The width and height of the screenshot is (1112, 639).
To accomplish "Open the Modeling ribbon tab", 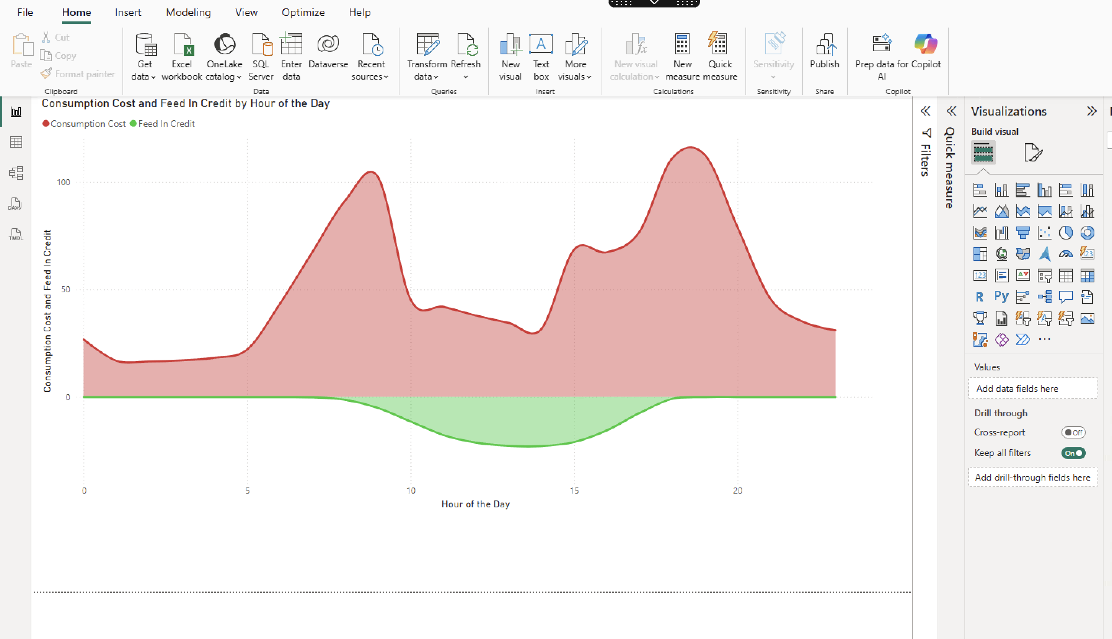I will click(x=188, y=12).
